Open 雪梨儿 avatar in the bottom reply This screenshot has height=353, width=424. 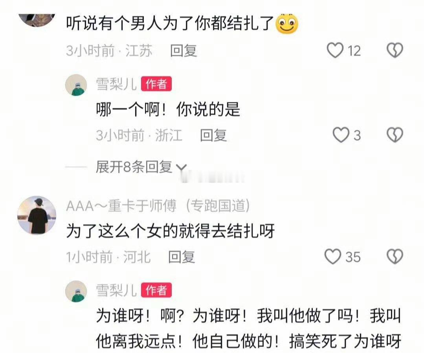pyautogui.click(x=76, y=291)
